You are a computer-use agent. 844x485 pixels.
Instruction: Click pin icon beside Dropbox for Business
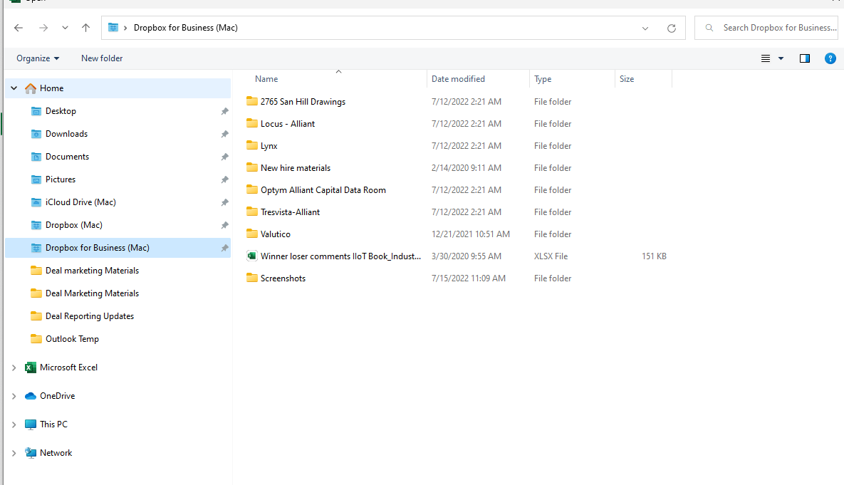coord(224,248)
